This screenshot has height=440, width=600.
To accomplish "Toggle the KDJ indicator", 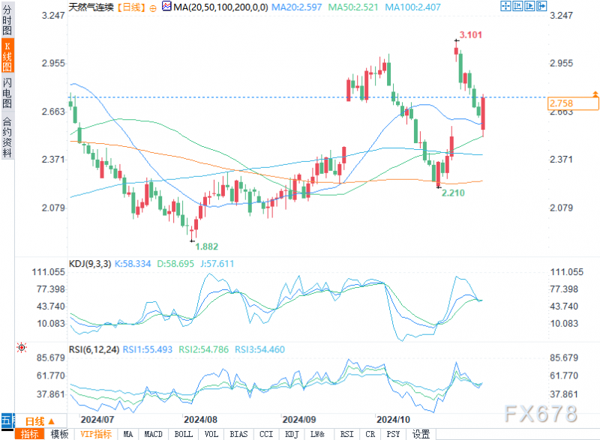I will tap(292, 434).
